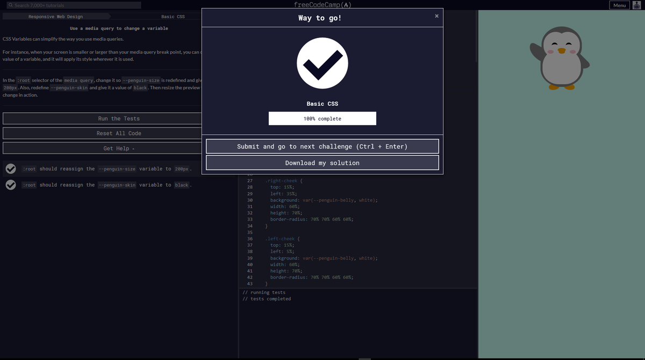The height and width of the screenshot is (360, 645).
Task: Click the 'Basic CSS' title in the dialog
Action: coord(322,104)
